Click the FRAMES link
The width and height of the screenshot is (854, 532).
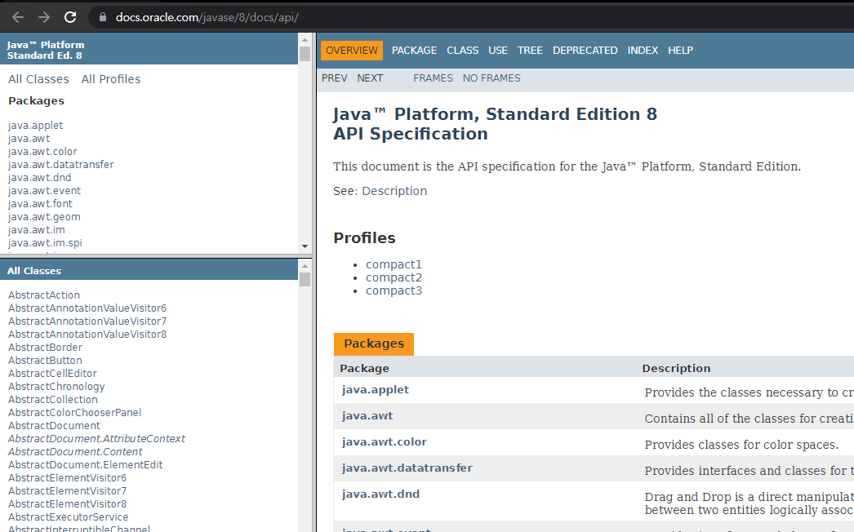tap(433, 78)
